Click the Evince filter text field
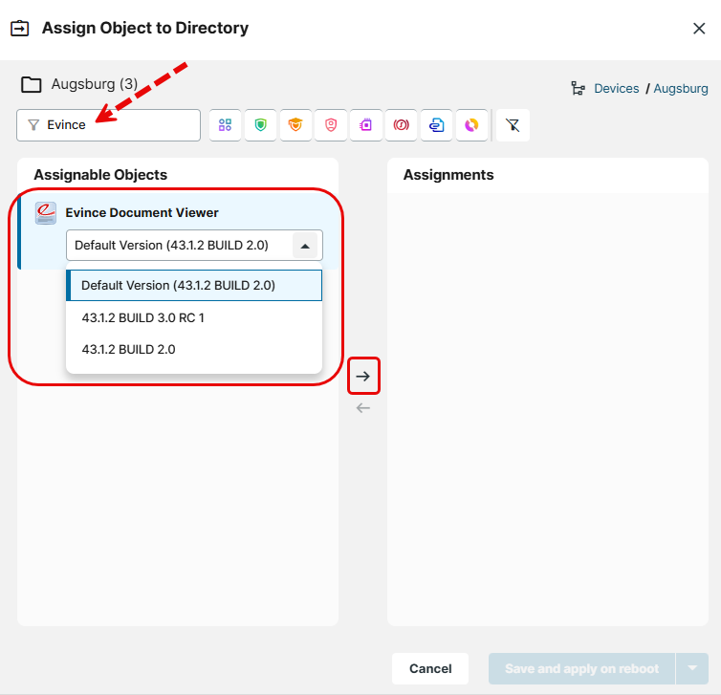The height and width of the screenshot is (695, 721). click(108, 125)
